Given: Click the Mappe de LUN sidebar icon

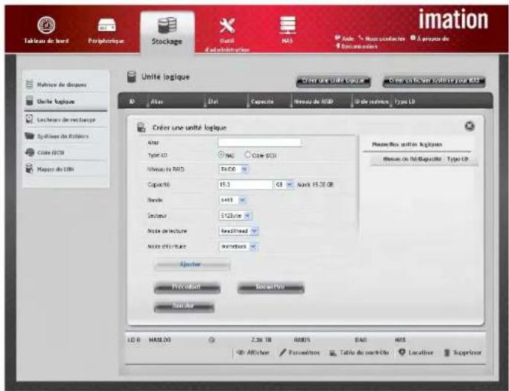Looking at the screenshot, I should (x=29, y=169).
